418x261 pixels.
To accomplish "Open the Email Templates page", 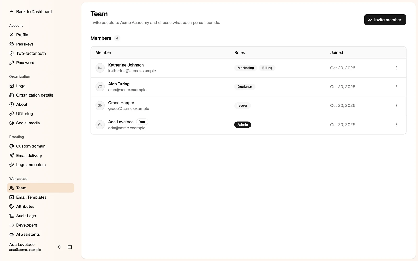I will click(x=40, y=197).
